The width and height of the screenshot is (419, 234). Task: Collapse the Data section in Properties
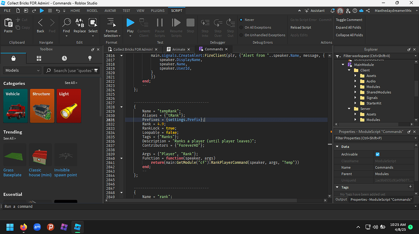tap(337, 147)
